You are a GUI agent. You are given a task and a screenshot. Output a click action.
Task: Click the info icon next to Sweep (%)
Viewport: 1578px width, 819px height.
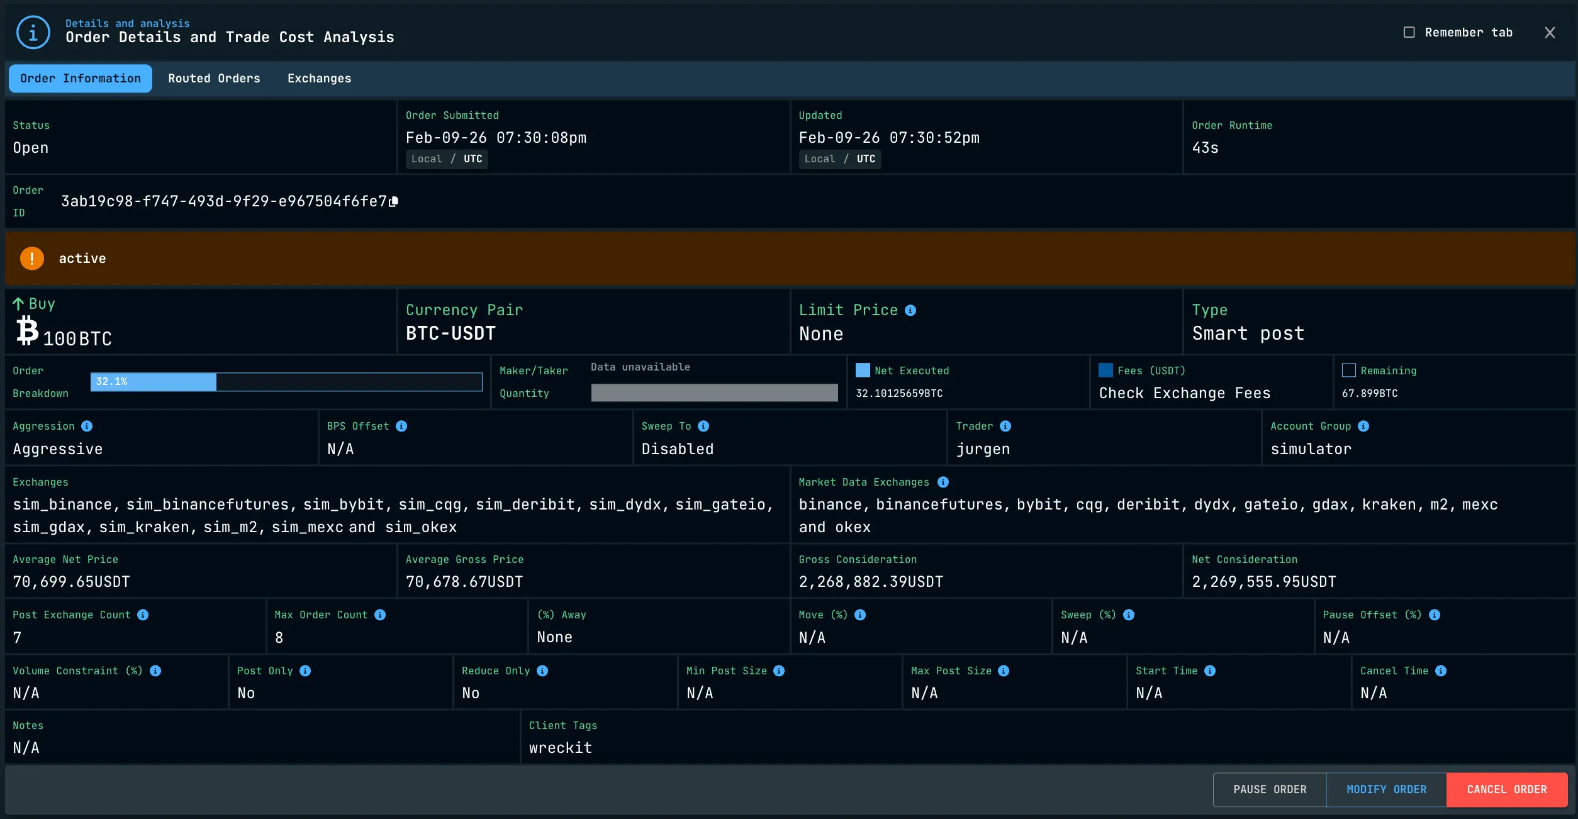(1129, 615)
